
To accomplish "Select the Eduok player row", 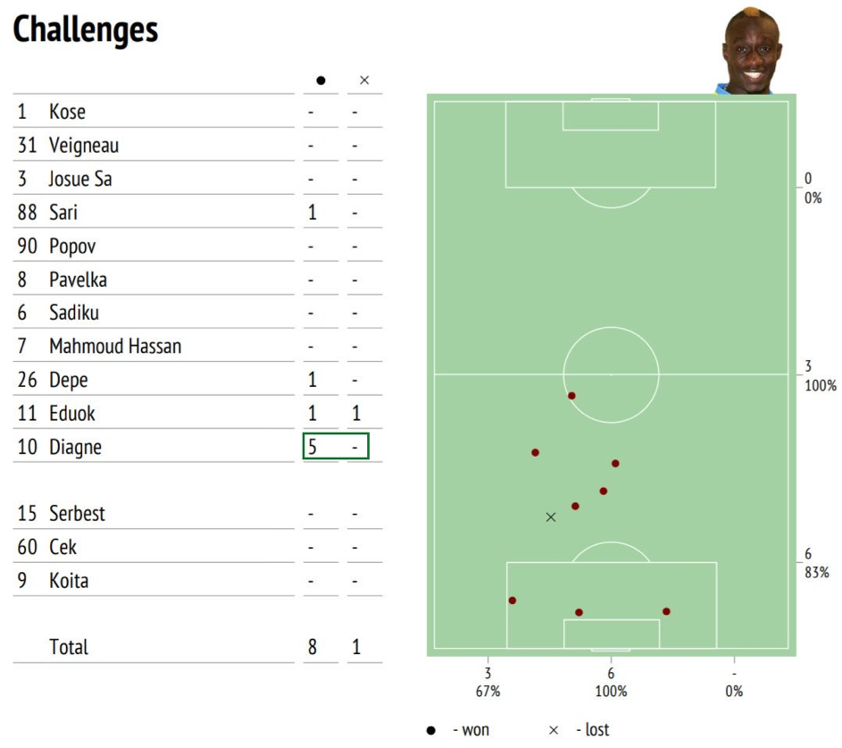I will (197, 413).
